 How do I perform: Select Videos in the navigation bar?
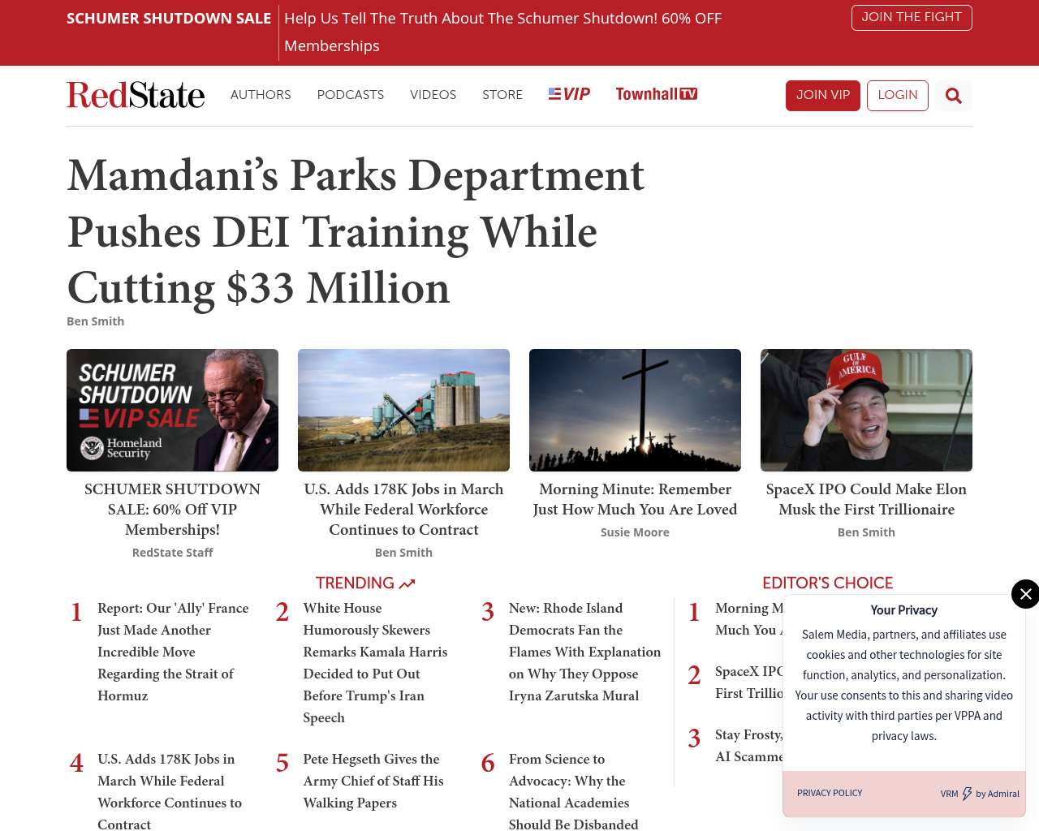coord(433,95)
